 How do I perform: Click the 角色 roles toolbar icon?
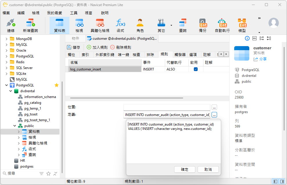(x=140, y=26)
